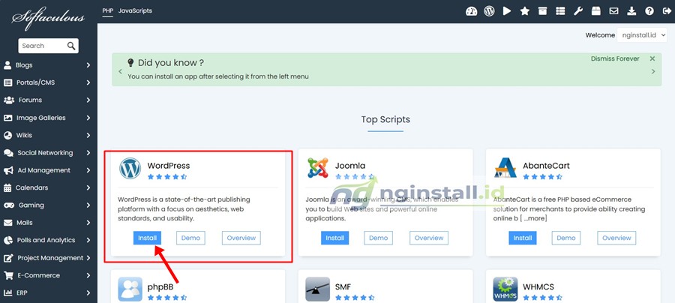Install WordPress
Image resolution: width=675 pixels, height=303 pixels.
click(147, 238)
